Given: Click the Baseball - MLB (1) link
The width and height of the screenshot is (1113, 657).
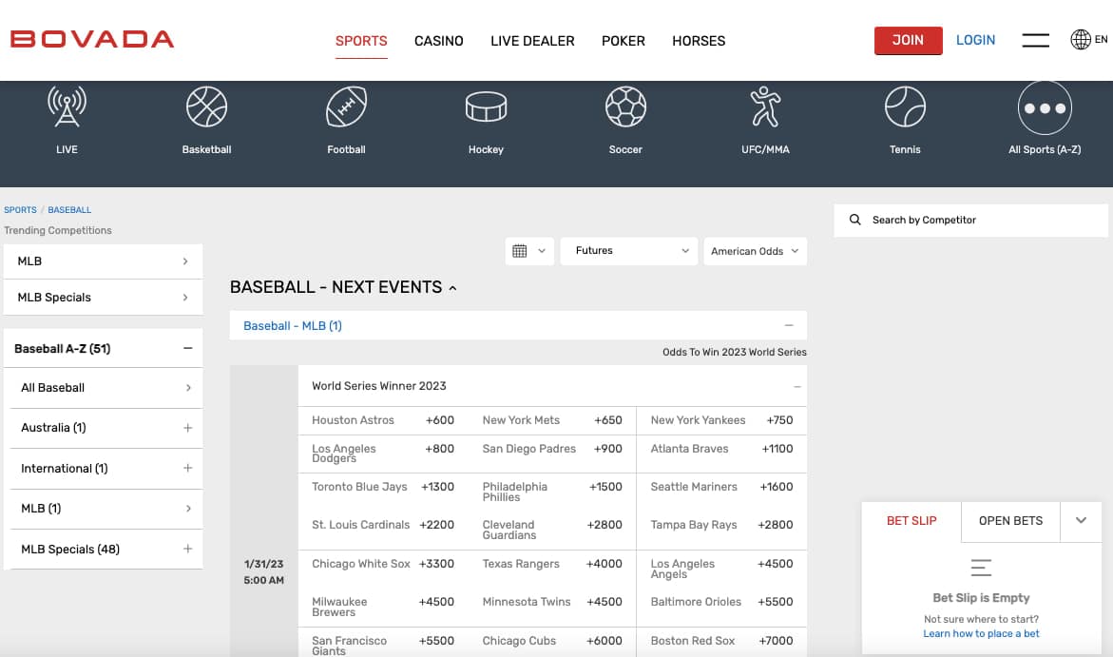Looking at the screenshot, I should (293, 326).
